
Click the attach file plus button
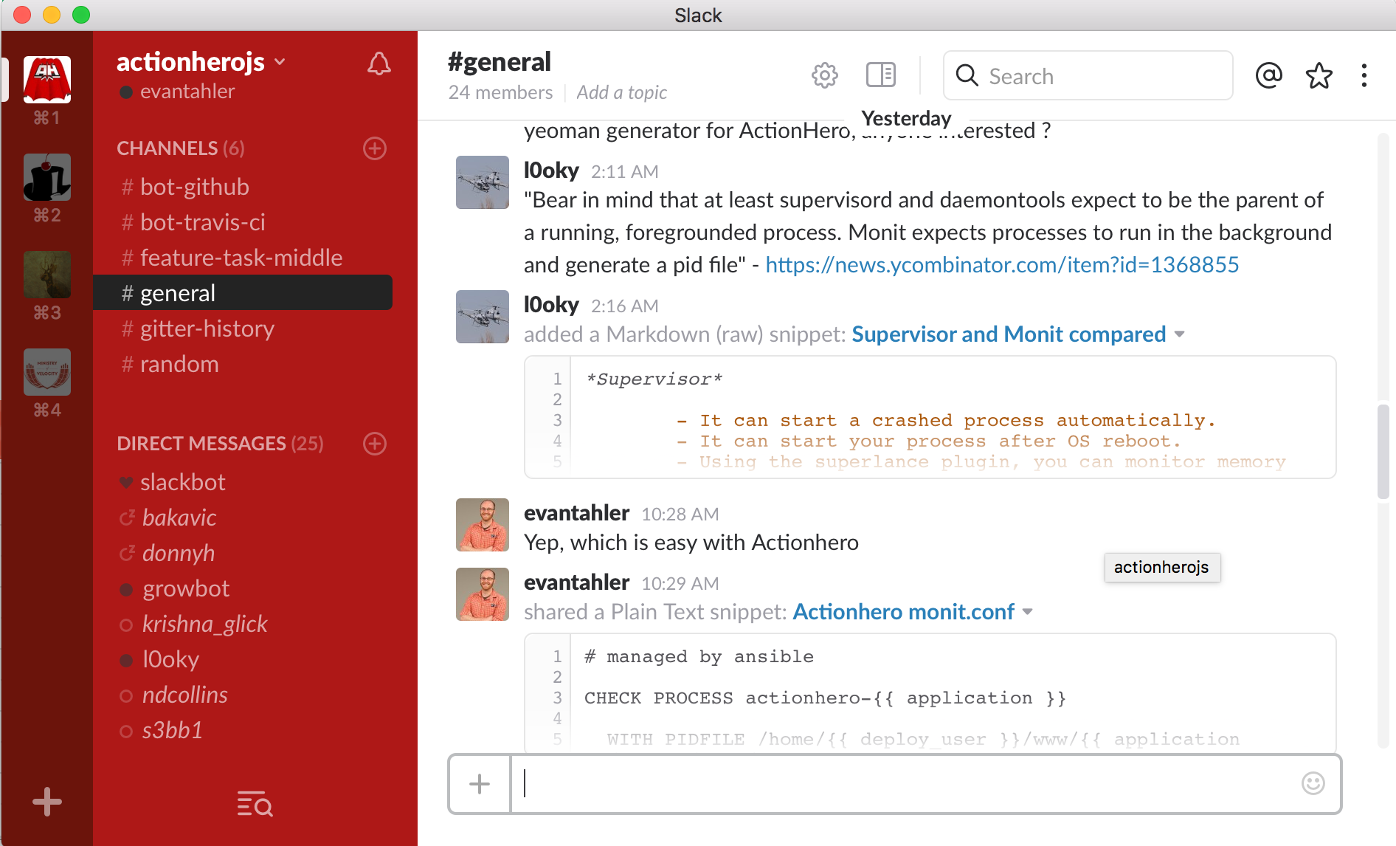click(480, 784)
